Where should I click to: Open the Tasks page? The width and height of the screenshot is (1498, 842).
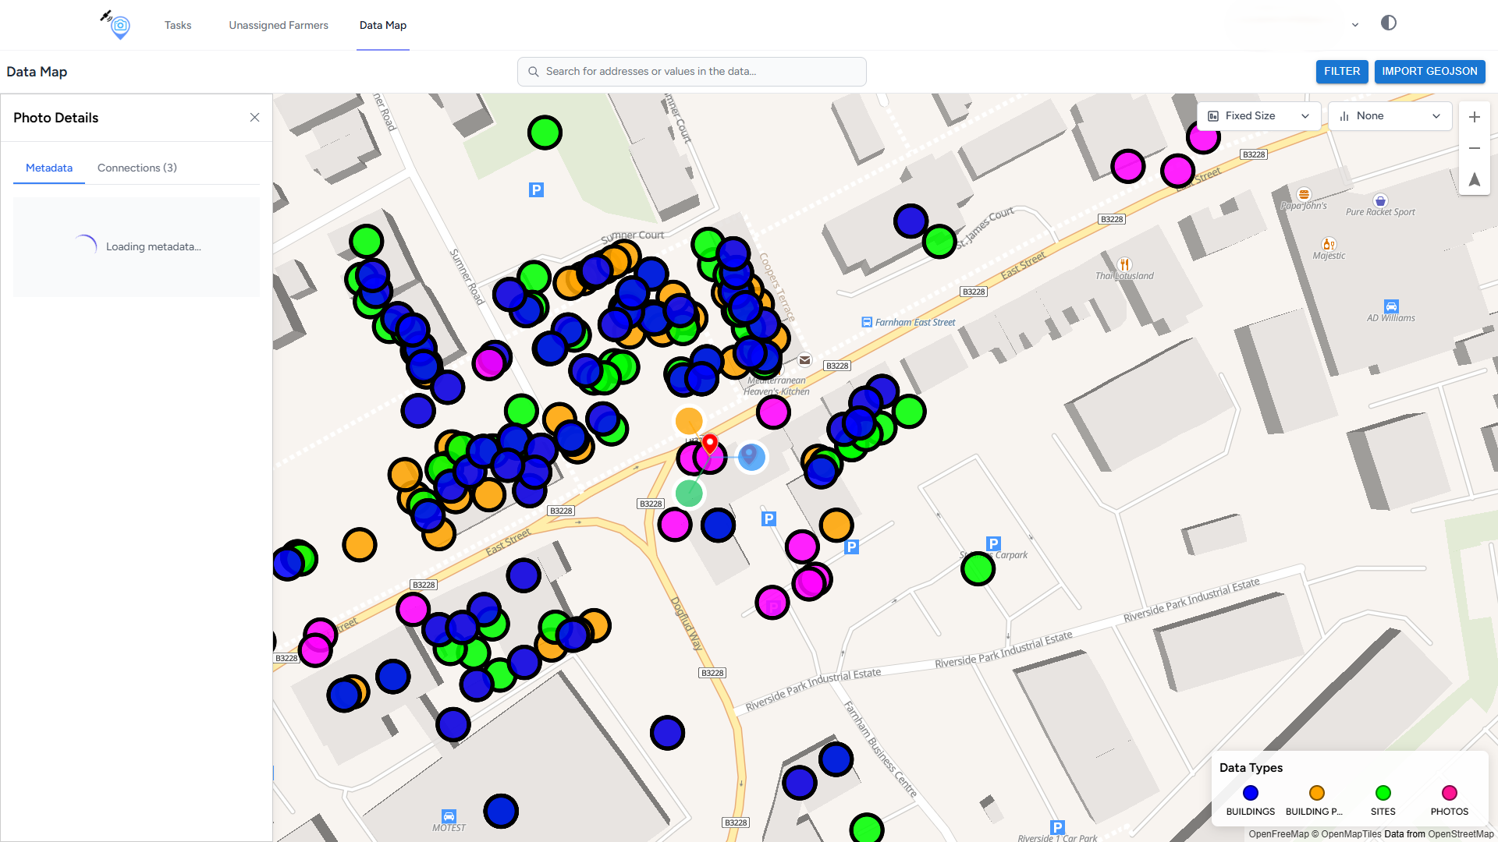tap(178, 25)
